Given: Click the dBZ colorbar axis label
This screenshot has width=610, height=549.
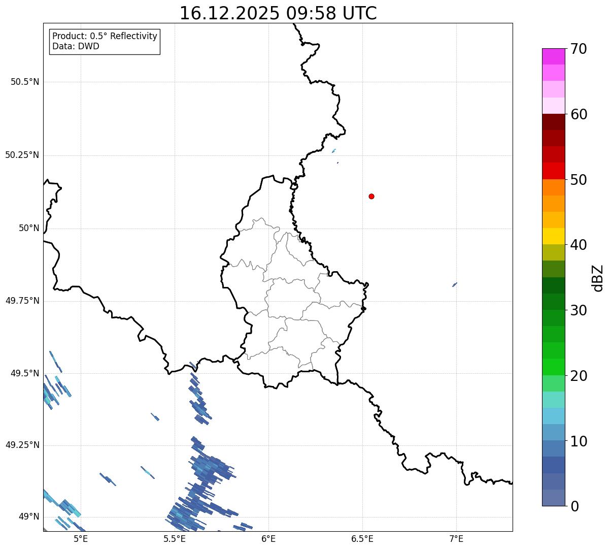Looking at the screenshot, I should 598,277.
